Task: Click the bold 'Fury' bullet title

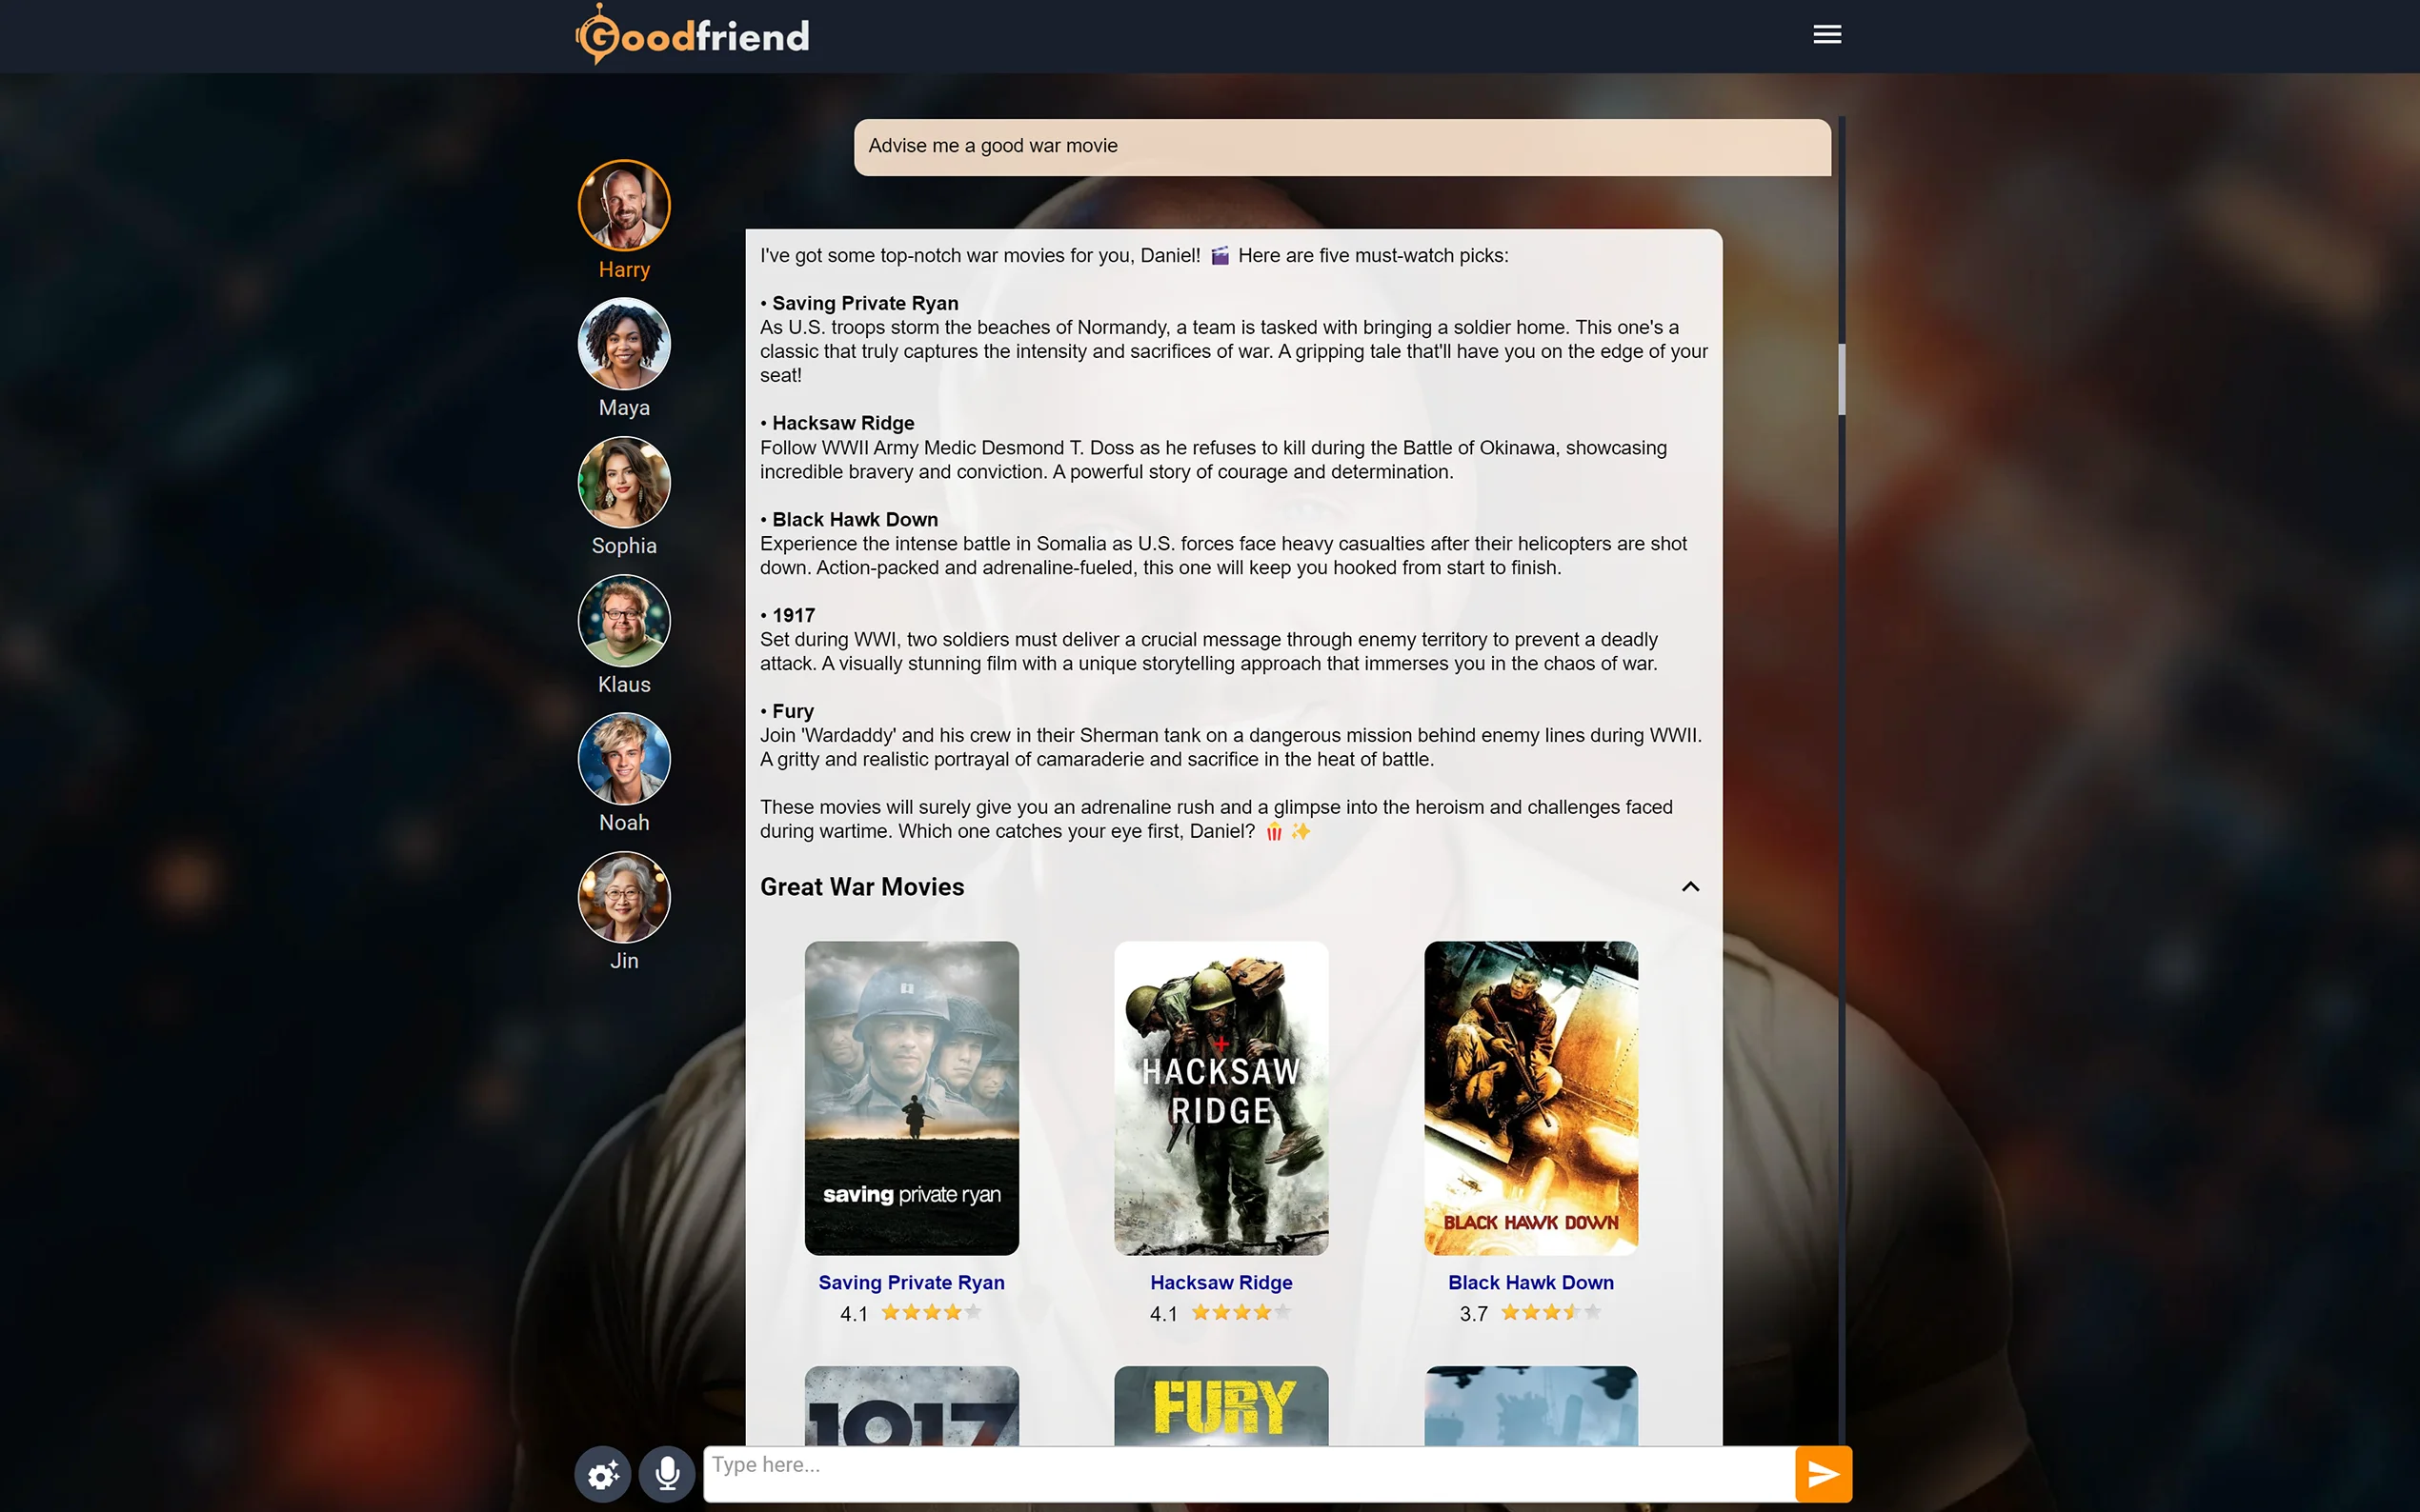Action: (x=794, y=711)
